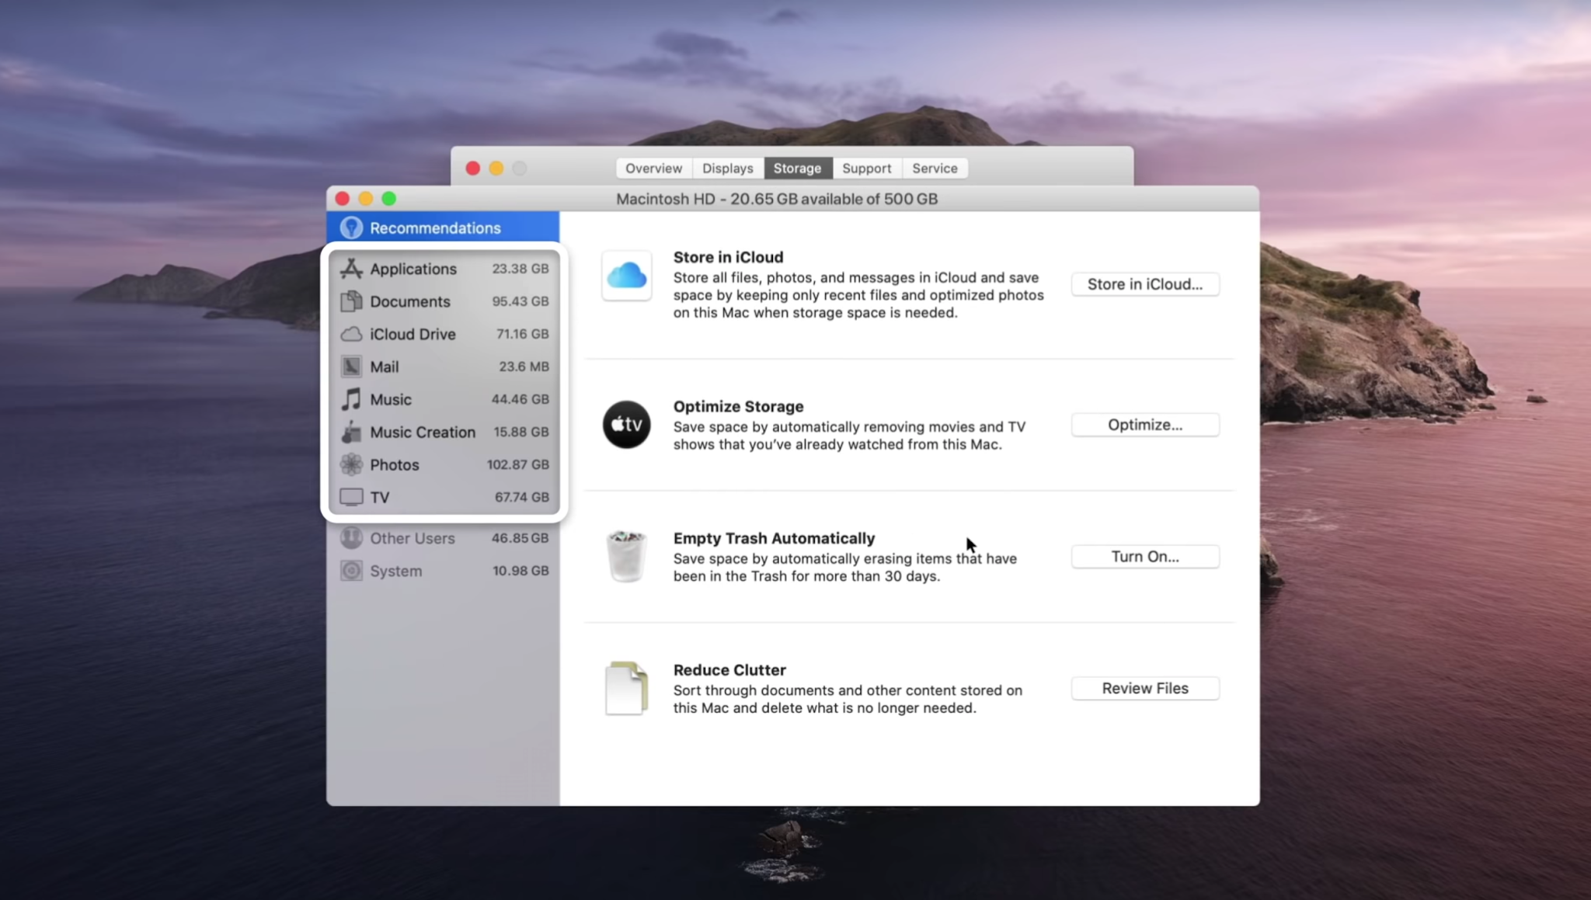Viewport: 1591px width, 900px height.
Task: Click the Apple TV logo icon
Action: click(626, 424)
